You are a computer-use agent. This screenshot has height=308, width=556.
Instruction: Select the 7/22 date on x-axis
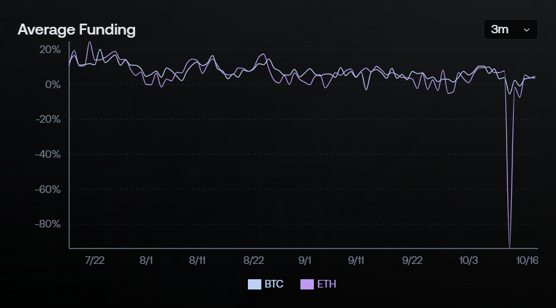click(x=94, y=261)
